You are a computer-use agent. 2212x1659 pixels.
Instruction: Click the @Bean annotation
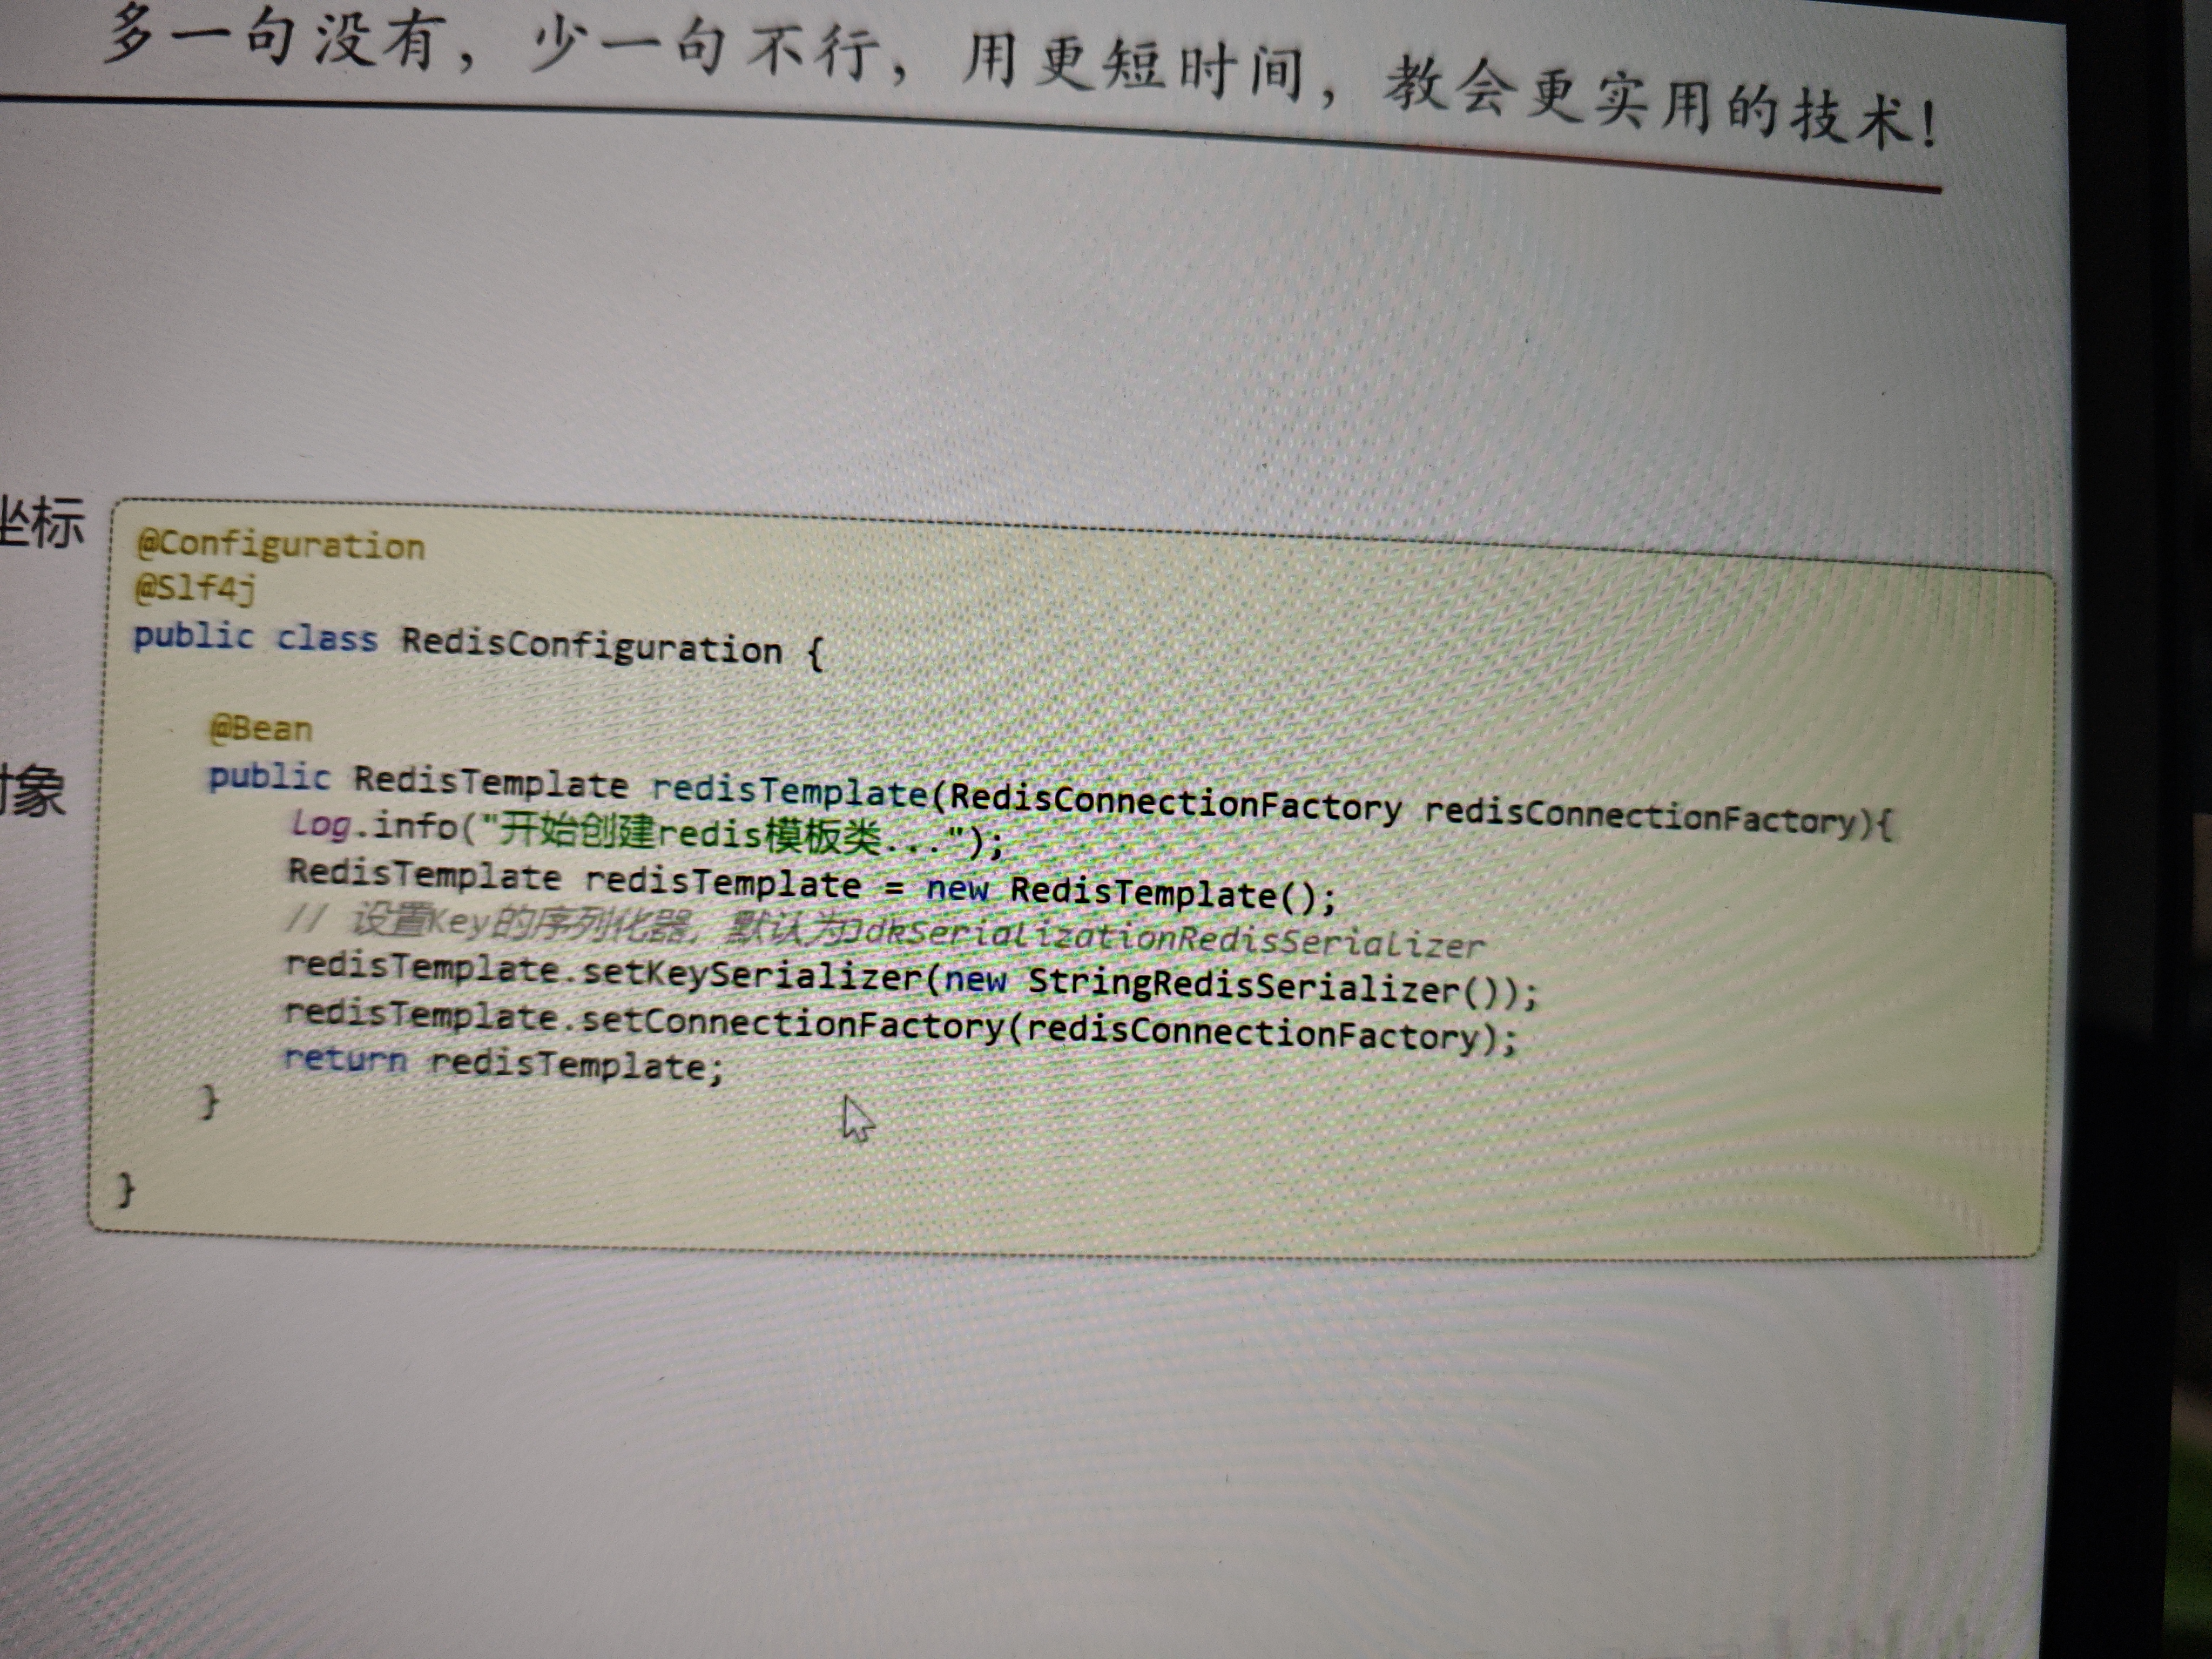pos(261,729)
